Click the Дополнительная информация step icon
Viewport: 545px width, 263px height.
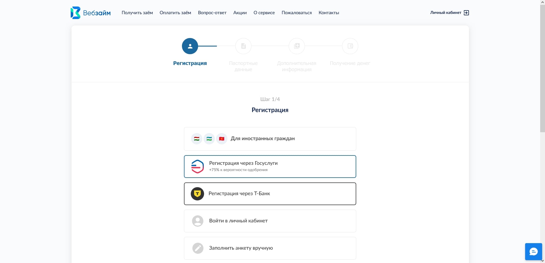pos(297,46)
